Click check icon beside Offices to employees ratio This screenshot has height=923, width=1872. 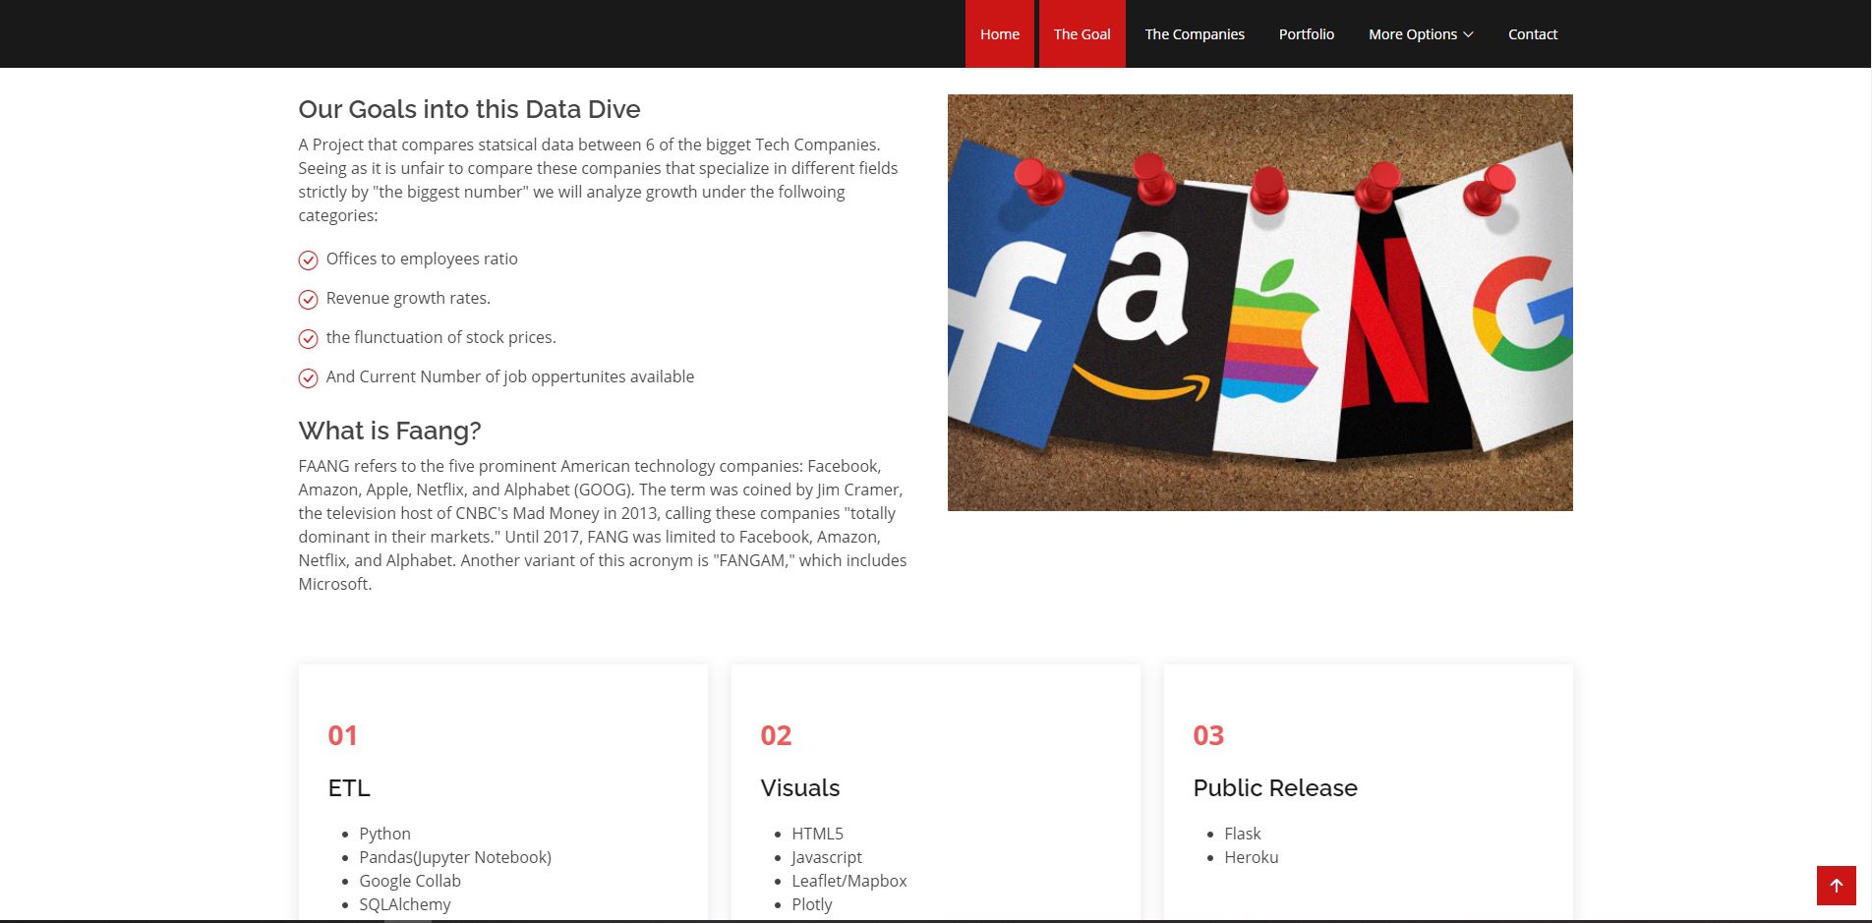pyautogui.click(x=308, y=260)
